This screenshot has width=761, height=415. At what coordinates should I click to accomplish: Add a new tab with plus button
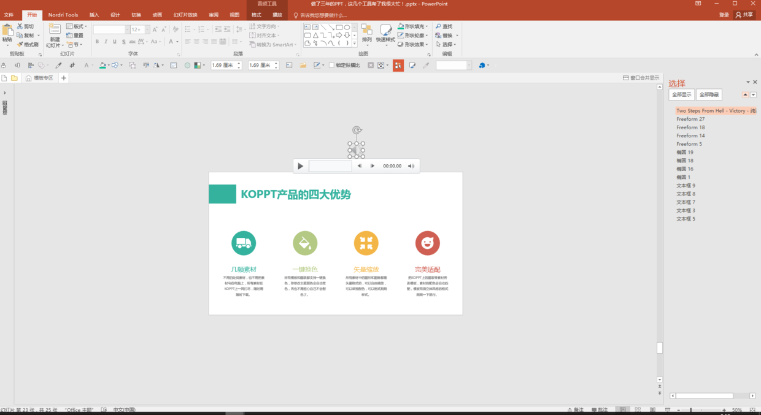[63, 78]
